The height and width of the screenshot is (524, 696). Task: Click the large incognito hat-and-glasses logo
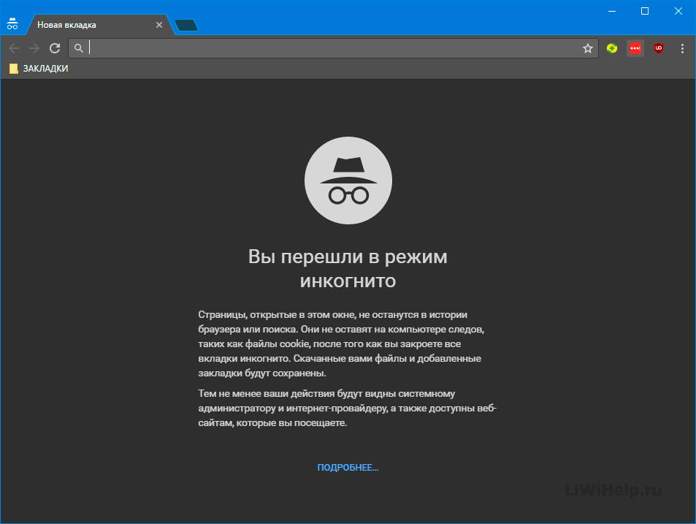pyautogui.click(x=348, y=181)
